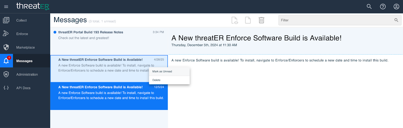Click the 'Thursday, December 5th, 2024' date line
This screenshot has width=403, height=128.
(204, 45)
